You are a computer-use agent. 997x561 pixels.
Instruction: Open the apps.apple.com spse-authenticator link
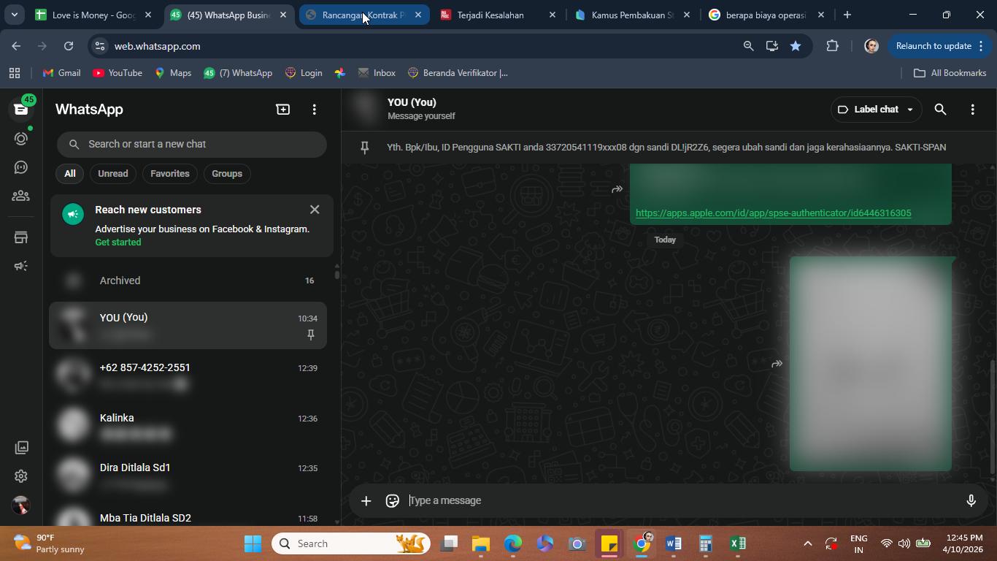[x=774, y=213]
